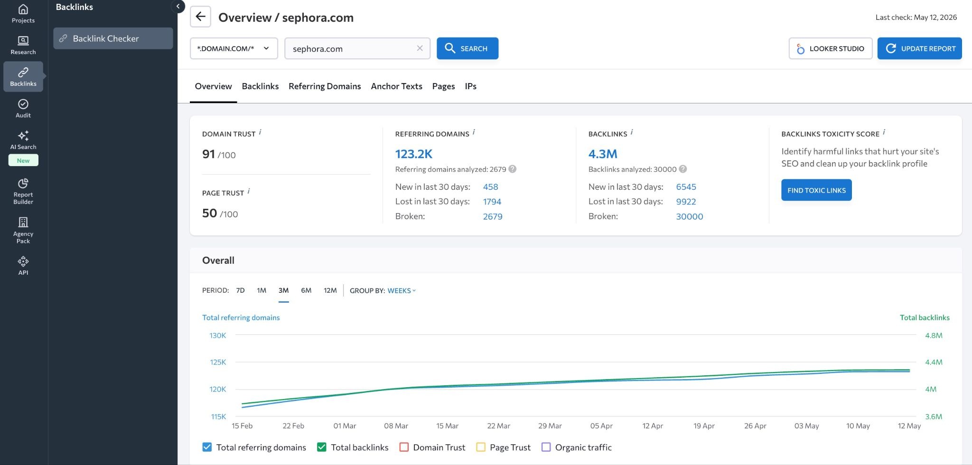
Task: Set chart period to 1M
Action: [262, 290]
